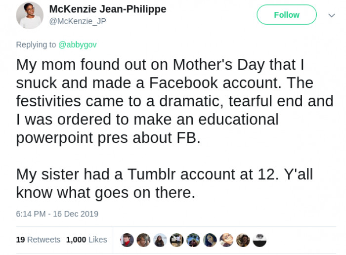Viewport: 346px width, 255px height.
Task: View the 1,000 Likes list
Action: pyautogui.click(x=86, y=240)
